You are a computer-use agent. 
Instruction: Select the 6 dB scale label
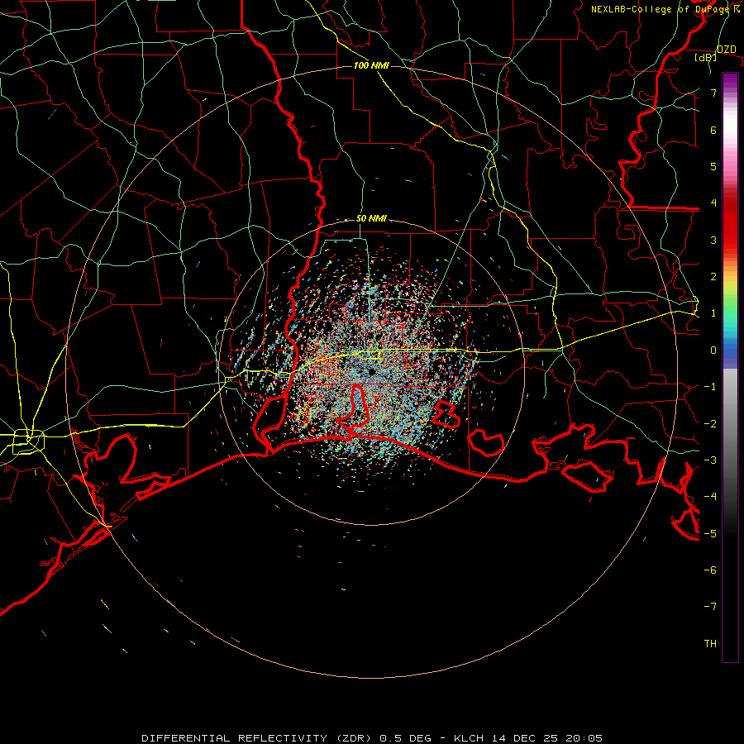pyautogui.click(x=713, y=130)
